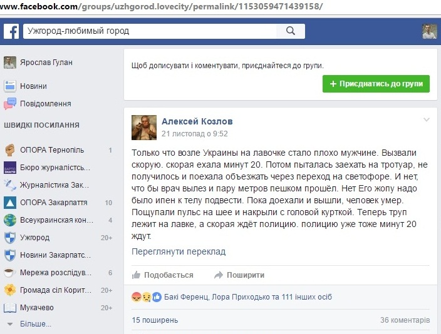The image size is (441, 334).
Task: Open post reactions emoji list
Action: coord(146,297)
